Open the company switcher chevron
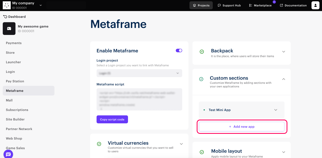This screenshot has height=158, width=322. coord(41,5)
